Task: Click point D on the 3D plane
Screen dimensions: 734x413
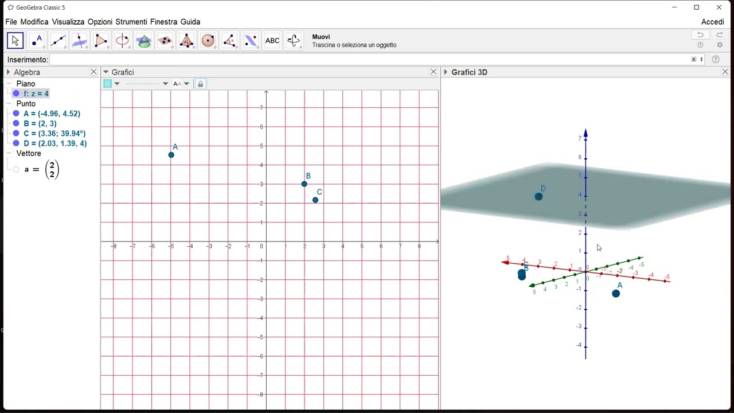Action: (x=538, y=197)
